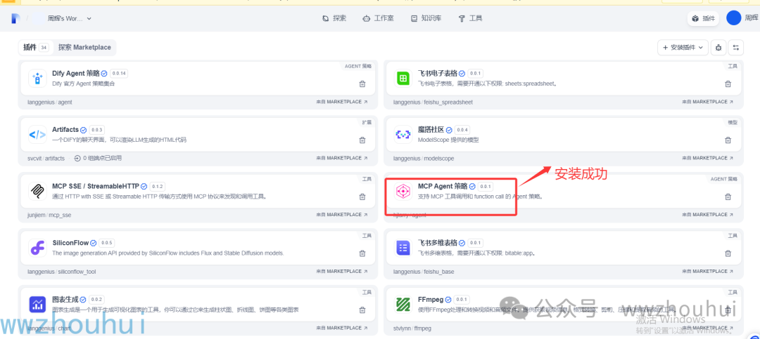
Task: Open the 飞书电子表格 plugin icon
Action: [x=403, y=79]
